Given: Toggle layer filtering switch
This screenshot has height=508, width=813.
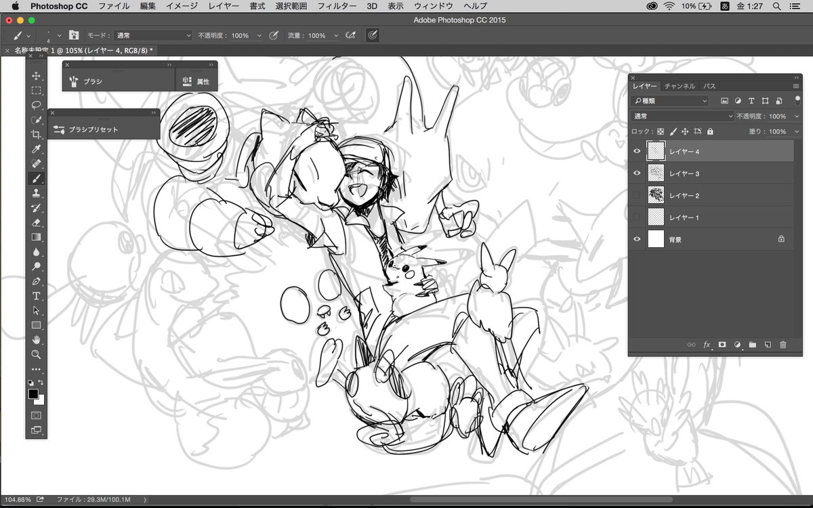Looking at the screenshot, I should pos(797,99).
